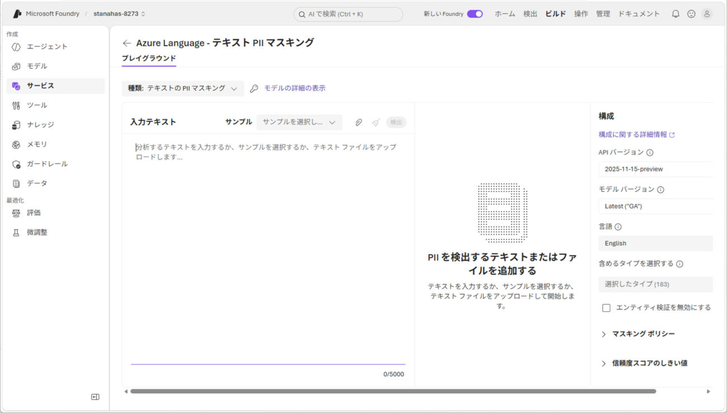Click the AI で検索 search box
The height and width of the screenshot is (413, 727).
coord(348,15)
